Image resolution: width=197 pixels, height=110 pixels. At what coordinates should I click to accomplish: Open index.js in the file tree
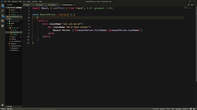pos(14,39)
